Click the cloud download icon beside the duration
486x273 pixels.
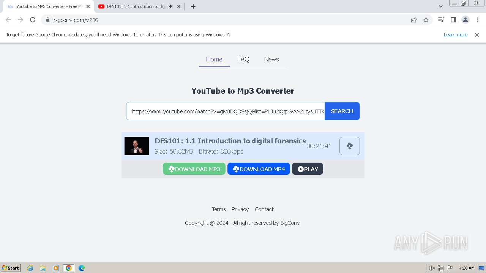coord(350,146)
